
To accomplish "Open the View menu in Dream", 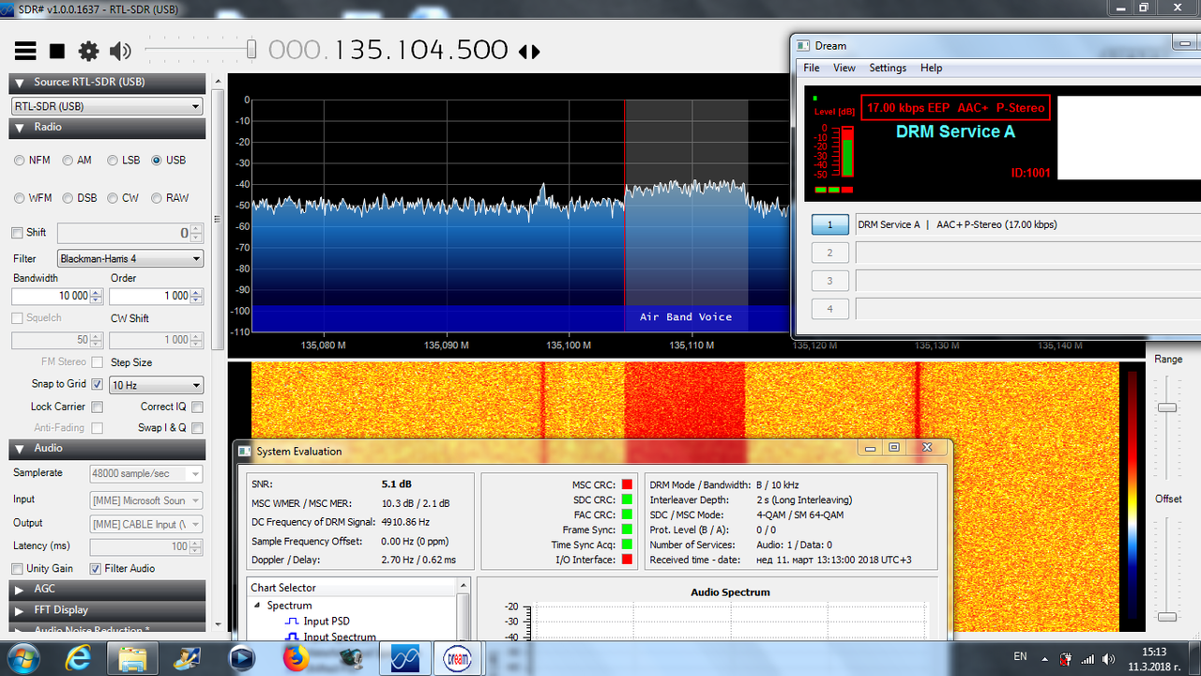I will coord(844,68).
